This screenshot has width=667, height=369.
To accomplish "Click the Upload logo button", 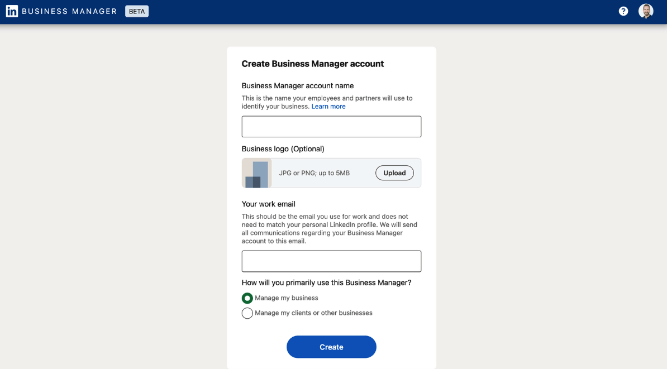I will 394,173.
